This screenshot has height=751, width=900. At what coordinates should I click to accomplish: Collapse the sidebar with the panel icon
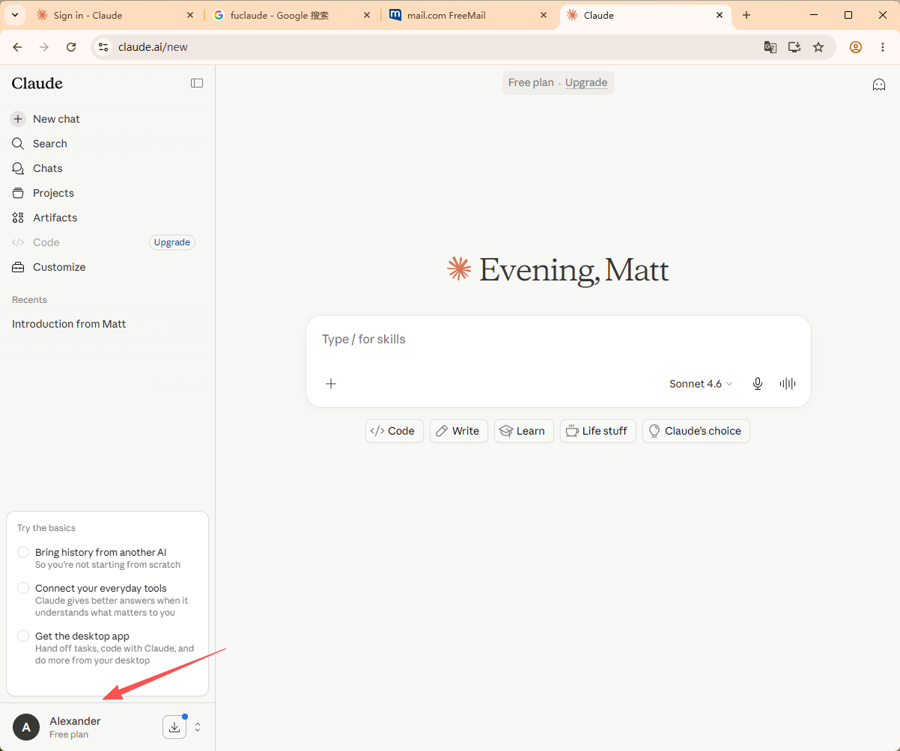[x=197, y=83]
